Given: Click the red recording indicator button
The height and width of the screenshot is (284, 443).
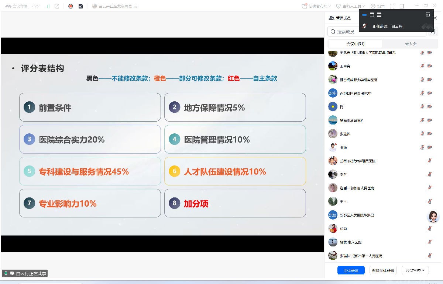Looking at the screenshot, I should (x=71, y=6).
